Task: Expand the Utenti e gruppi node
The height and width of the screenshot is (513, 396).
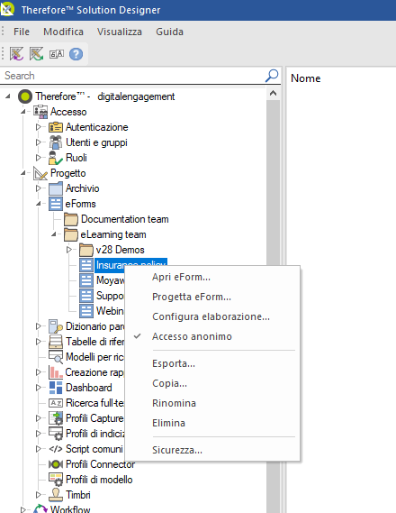Action: [x=38, y=142]
